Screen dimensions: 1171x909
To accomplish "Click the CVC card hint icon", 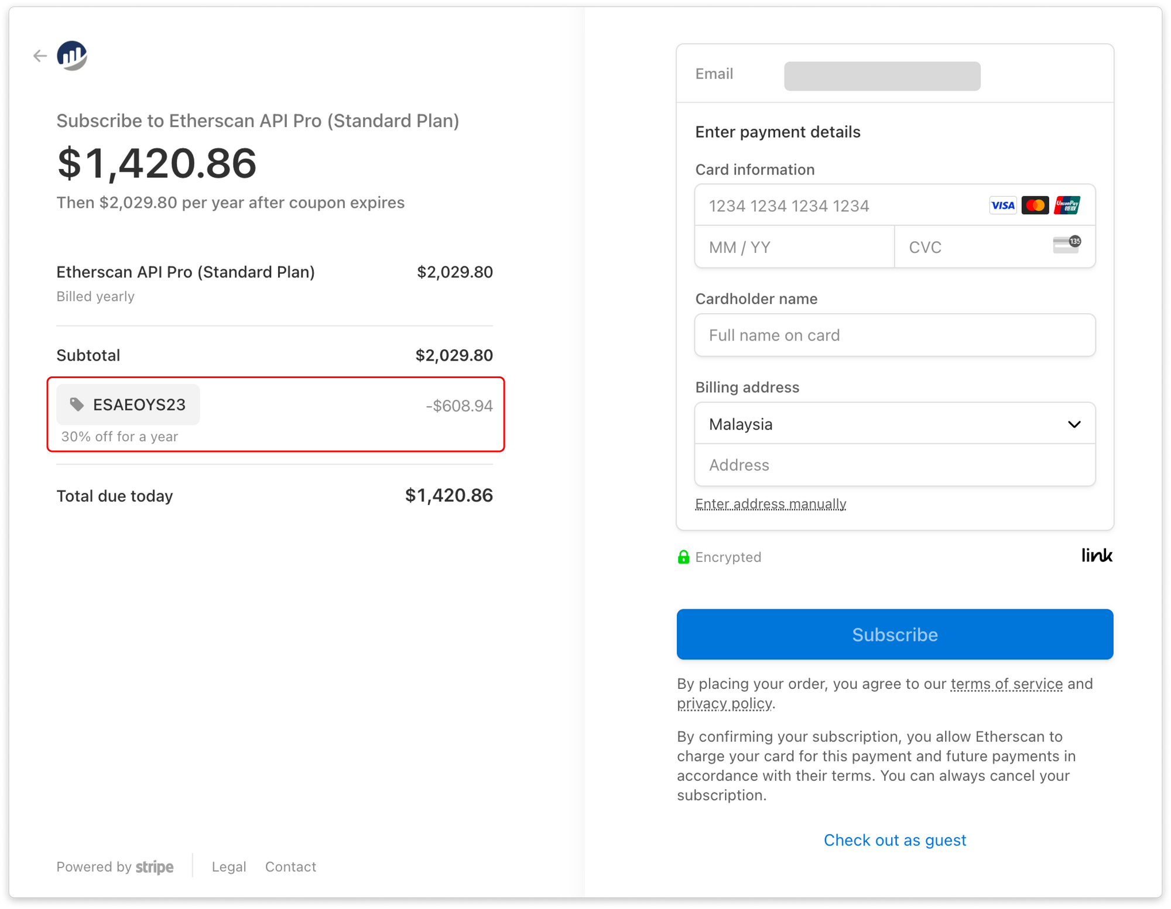I will 1066,245.
